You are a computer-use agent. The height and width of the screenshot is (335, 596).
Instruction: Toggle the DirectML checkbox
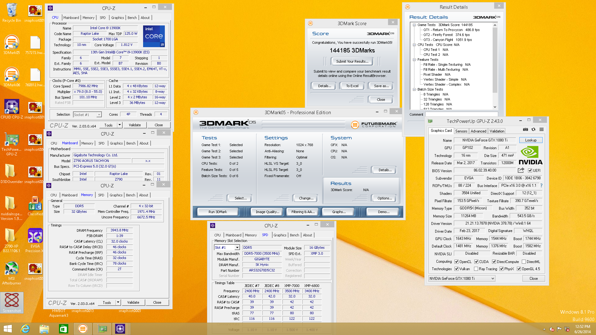pos(524,262)
